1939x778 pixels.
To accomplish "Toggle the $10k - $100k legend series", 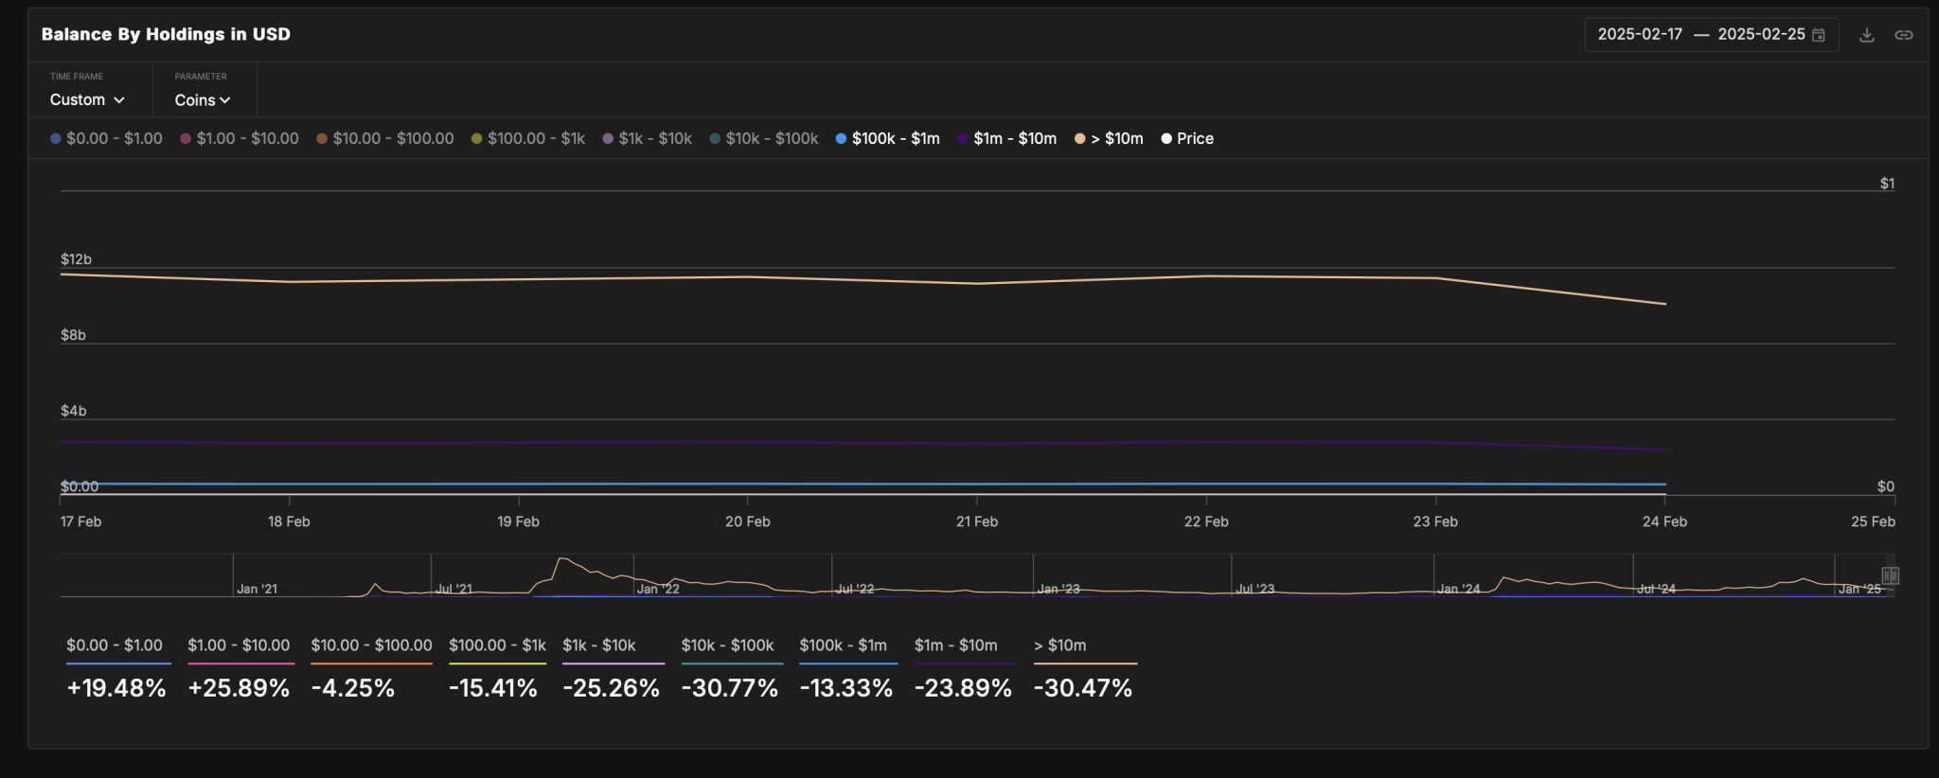I will [764, 138].
